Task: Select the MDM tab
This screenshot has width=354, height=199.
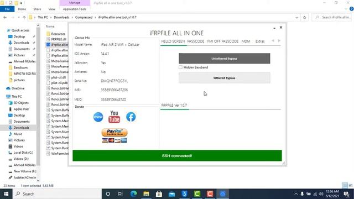Action: (x=246, y=41)
